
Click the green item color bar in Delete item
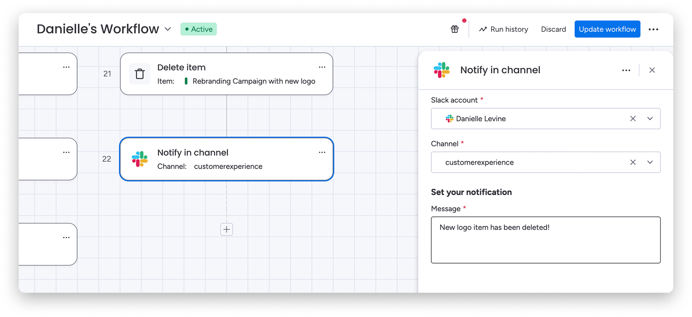186,81
